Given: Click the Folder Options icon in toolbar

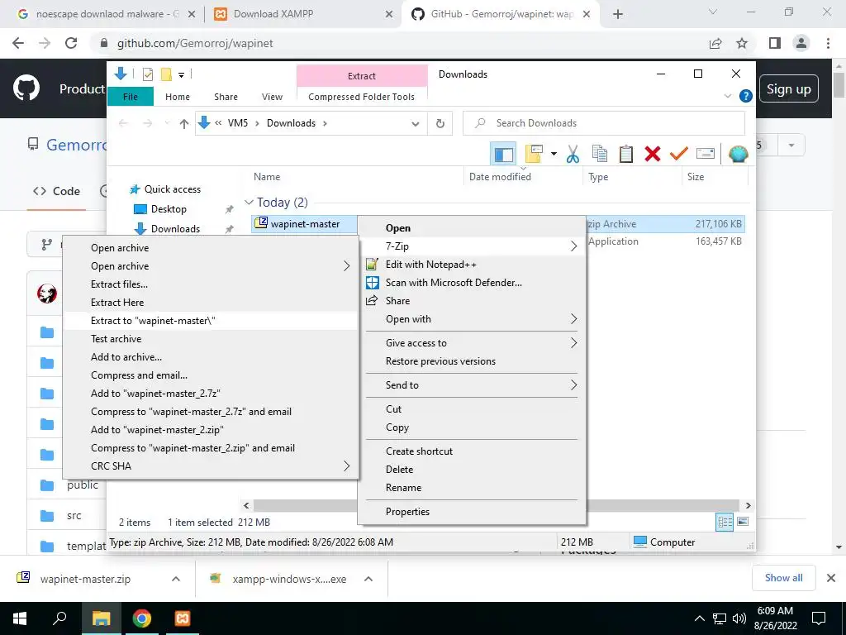Looking at the screenshot, I should (x=533, y=154).
